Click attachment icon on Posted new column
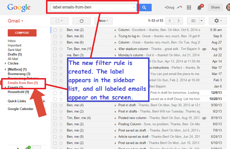Image resolution: width=230 pixels, height=149 pixels. point(204,118)
